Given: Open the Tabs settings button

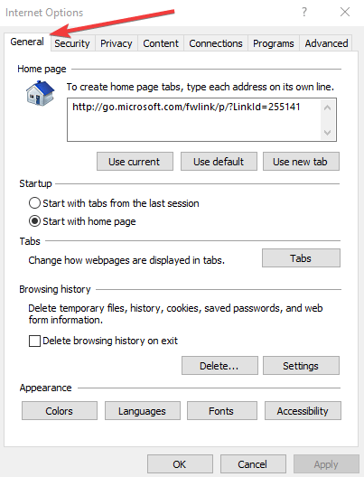Looking at the screenshot, I should (x=301, y=258).
